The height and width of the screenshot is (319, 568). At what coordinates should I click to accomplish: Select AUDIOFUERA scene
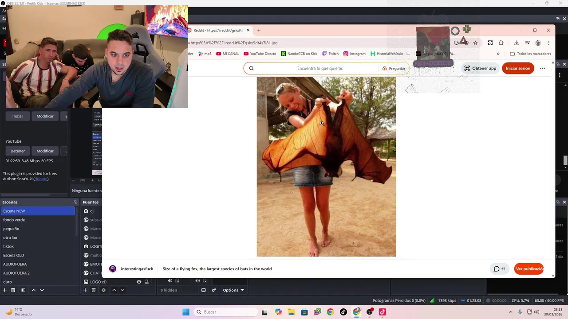[38, 264]
